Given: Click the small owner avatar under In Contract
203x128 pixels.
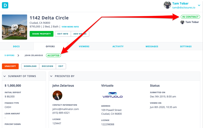Looking at the screenshot, I should click(182, 22).
